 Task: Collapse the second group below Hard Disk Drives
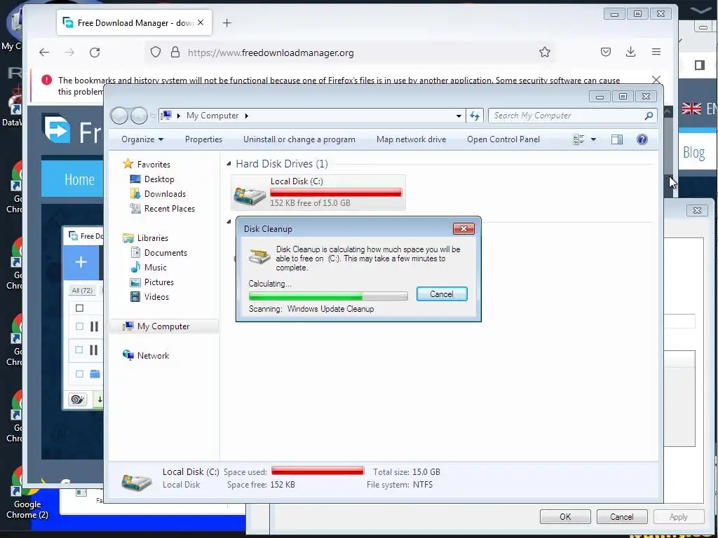tap(229, 222)
